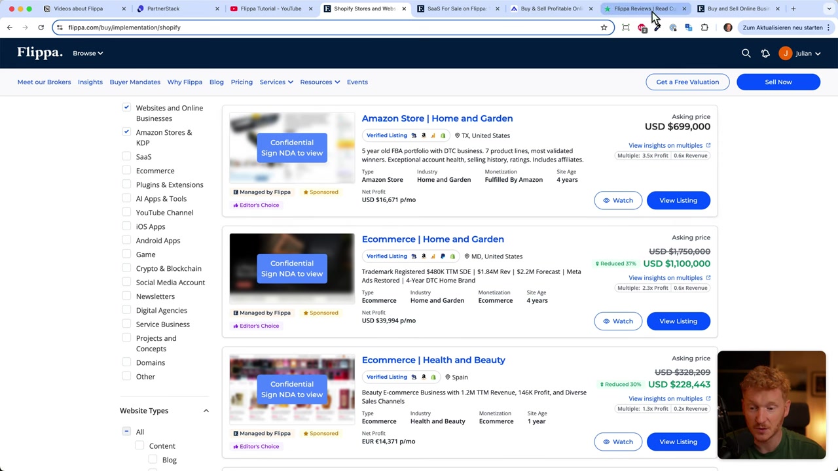Click site info icon in address bar

60,27
